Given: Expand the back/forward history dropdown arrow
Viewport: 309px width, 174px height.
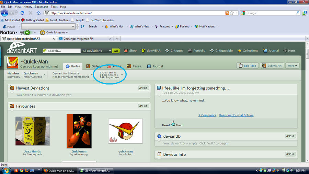Looking at the screenshot, I should click(x=16, y=13).
